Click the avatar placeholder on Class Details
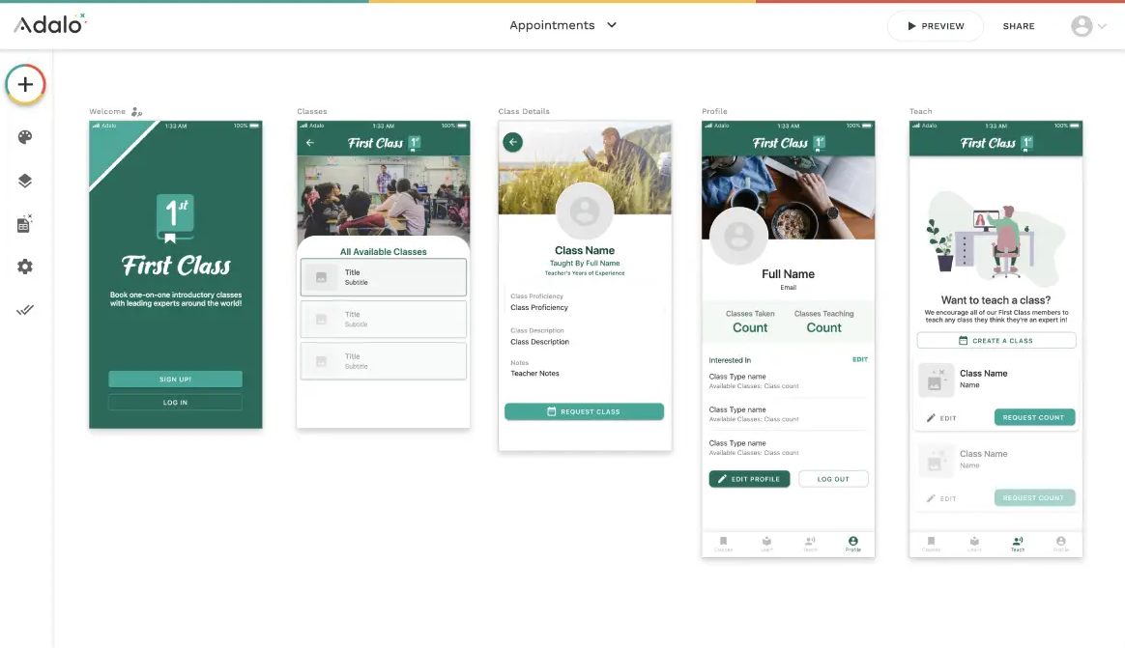Viewport: 1125px width, 648px height. click(585, 211)
